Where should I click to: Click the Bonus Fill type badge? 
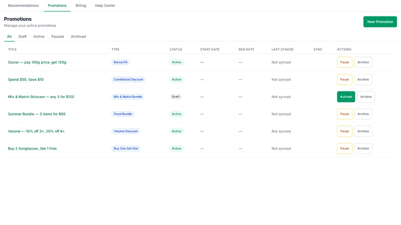click(120, 62)
